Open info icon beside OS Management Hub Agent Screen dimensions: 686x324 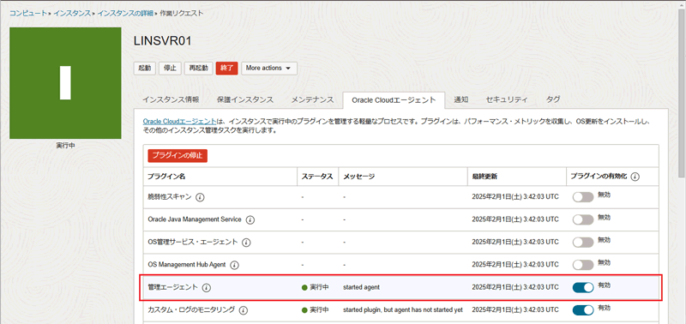tap(234, 265)
